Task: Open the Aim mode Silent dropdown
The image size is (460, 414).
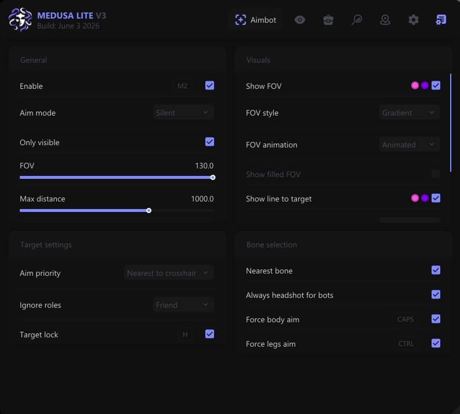Action: tap(183, 113)
